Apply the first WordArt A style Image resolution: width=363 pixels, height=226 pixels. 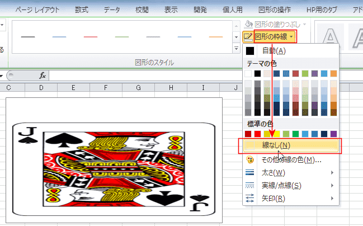click(331, 37)
